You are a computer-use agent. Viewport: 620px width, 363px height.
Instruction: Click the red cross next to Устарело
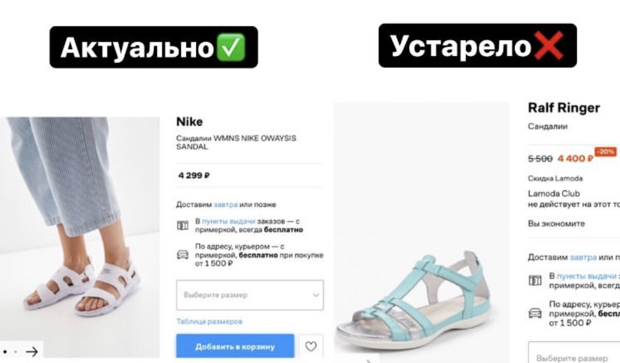pyautogui.click(x=549, y=46)
